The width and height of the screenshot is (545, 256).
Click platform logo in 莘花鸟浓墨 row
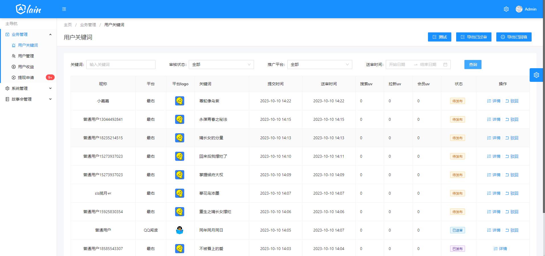coord(180,193)
